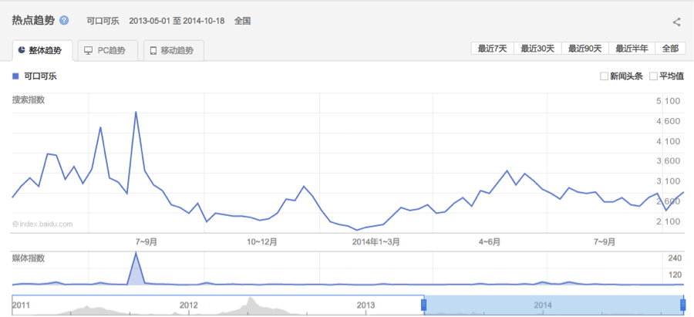The image size is (694, 317).
Task: Toggle the 可口可乐 legend blue square
Action: click(15, 76)
